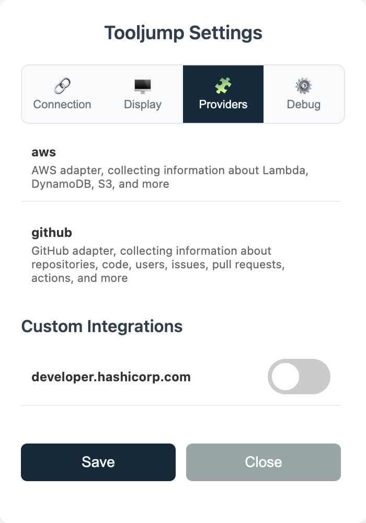Go to the Debug tab label

(303, 104)
